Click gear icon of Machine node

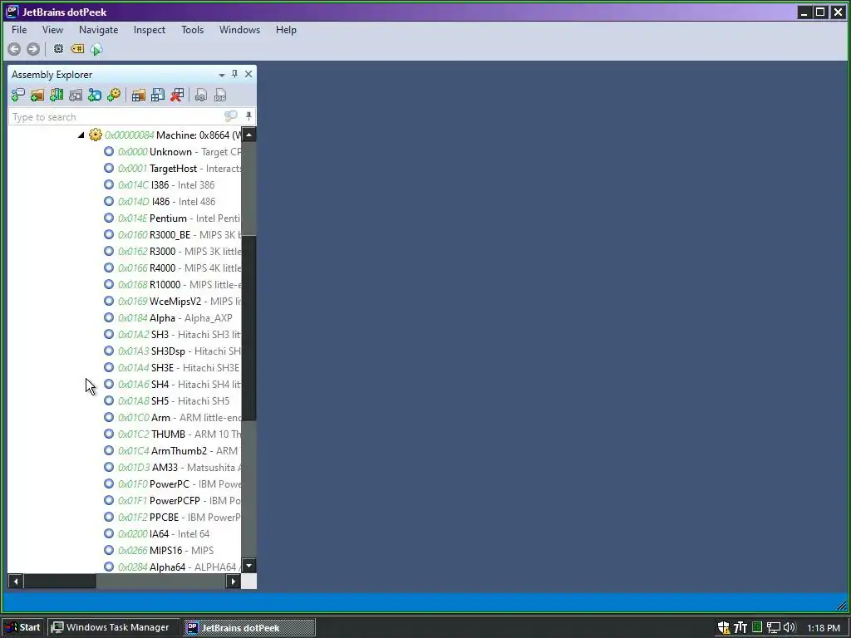tap(96, 135)
